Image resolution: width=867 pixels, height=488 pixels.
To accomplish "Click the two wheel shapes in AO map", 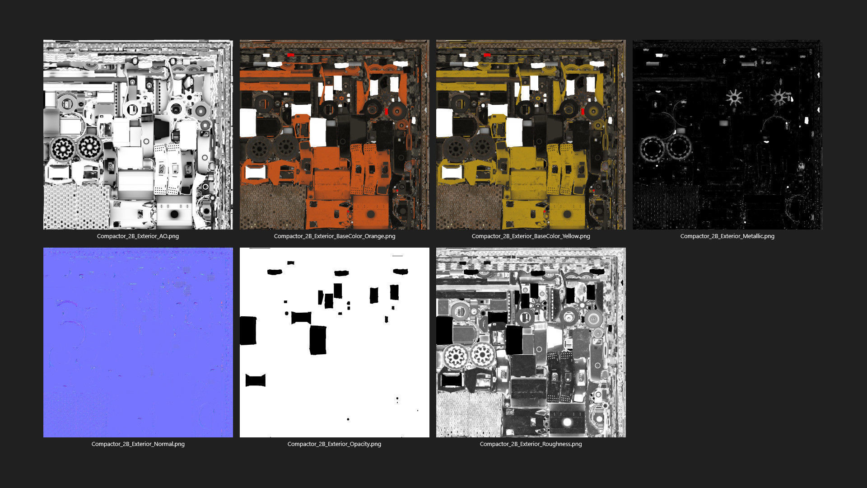I will click(x=76, y=148).
